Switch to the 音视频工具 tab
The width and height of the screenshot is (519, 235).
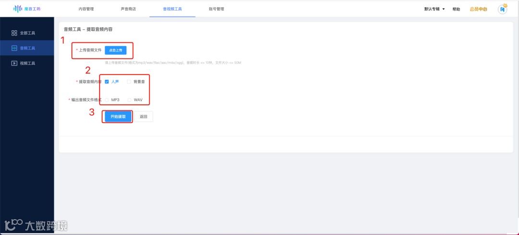pyautogui.click(x=172, y=9)
